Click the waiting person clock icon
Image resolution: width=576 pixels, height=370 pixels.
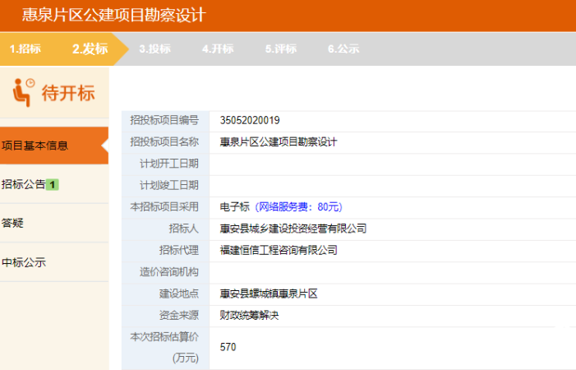click(x=24, y=93)
